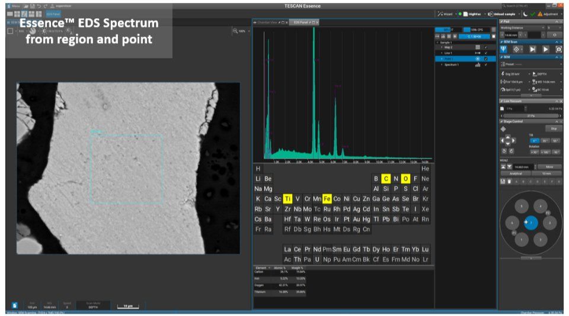The image size is (569, 316).
Task: Click the night mode moon icon
Action: pyautogui.click(x=525, y=14)
